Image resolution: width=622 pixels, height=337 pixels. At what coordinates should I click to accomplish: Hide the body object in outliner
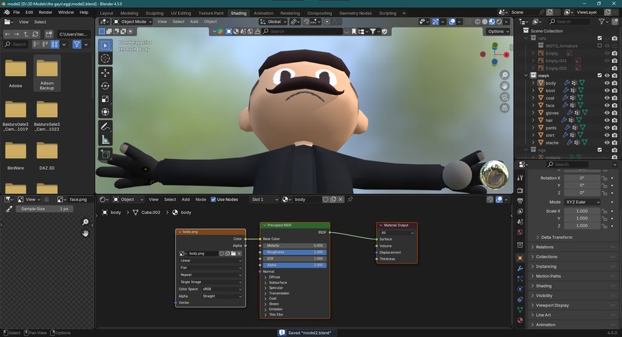tap(606, 83)
